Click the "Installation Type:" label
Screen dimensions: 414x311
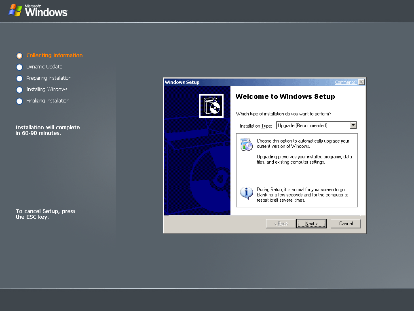tap(256, 126)
